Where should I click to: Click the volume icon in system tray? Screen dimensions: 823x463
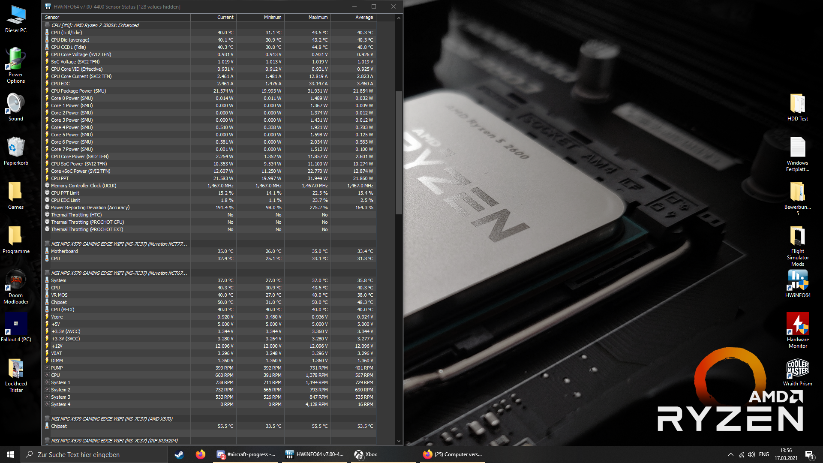point(751,454)
